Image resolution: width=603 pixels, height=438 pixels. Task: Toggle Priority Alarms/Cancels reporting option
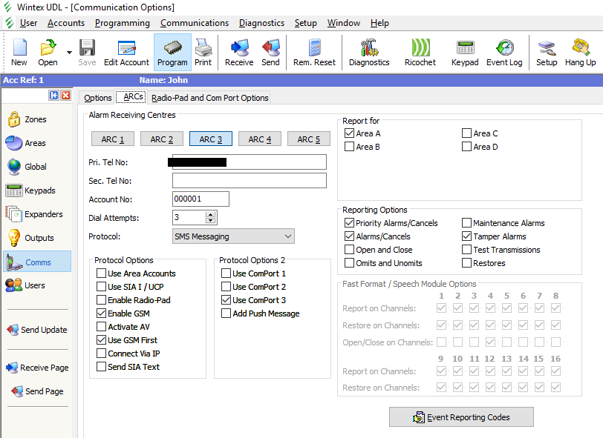point(349,223)
